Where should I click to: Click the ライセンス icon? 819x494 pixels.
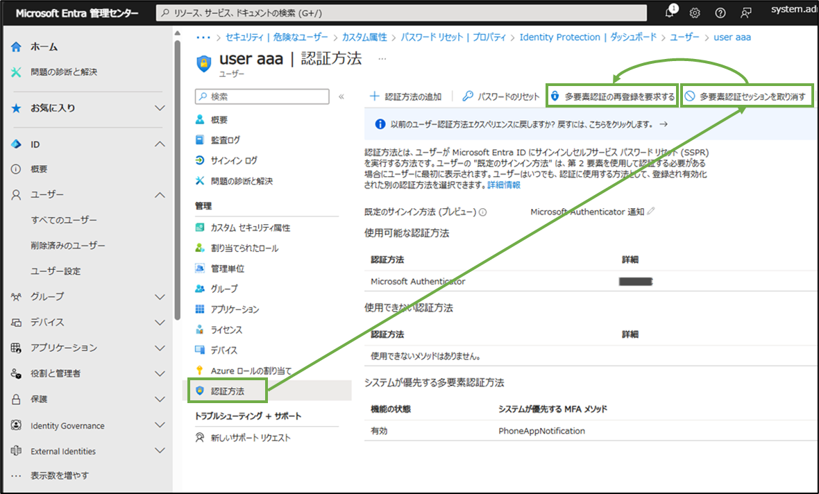(199, 330)
